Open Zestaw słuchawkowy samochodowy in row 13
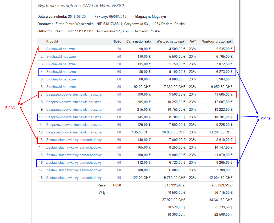The height and width of the screenshot is (223, 274). pos(74,140)
